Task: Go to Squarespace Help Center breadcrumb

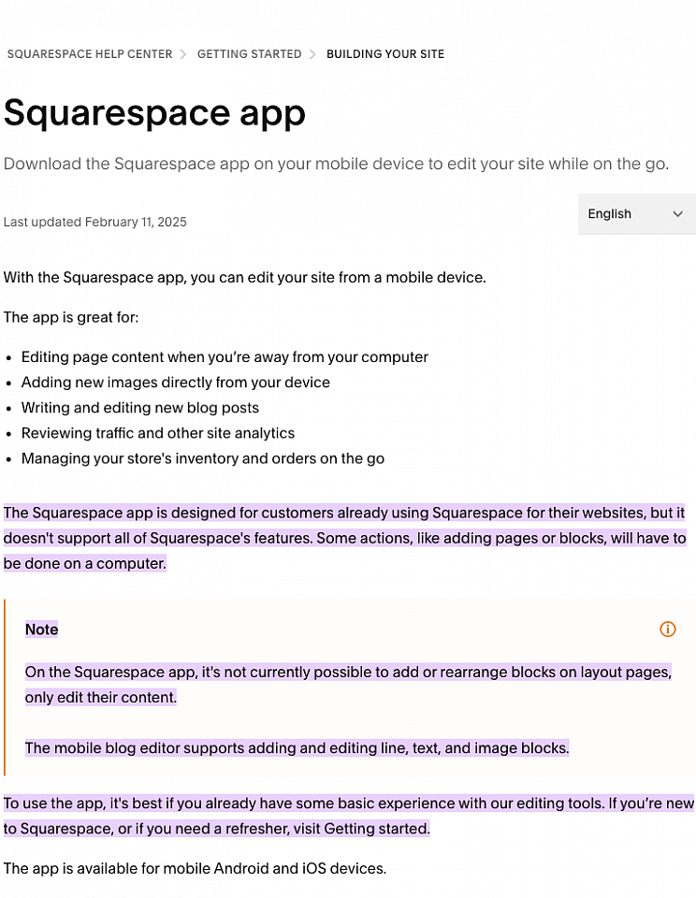Action: pos(90,54)
